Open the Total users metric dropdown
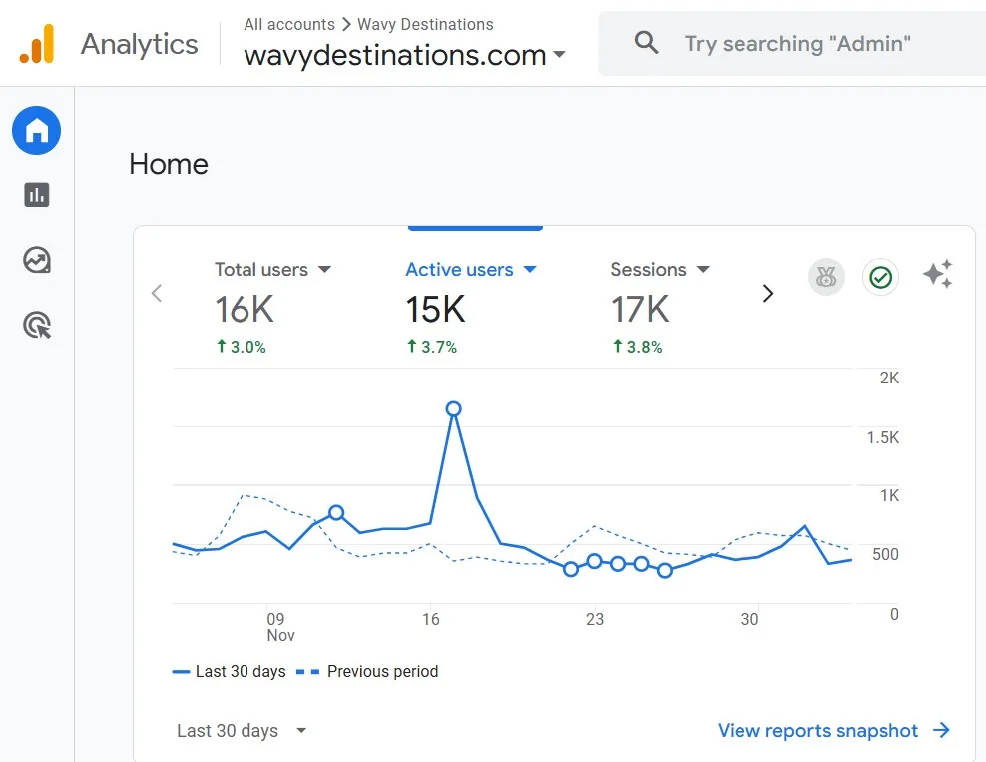 click(x=323, y=270)
